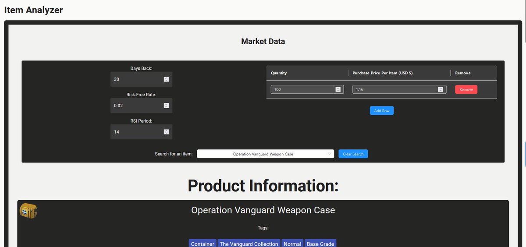The height and width of the screenshot is (247, 526).
Task: Click the Normal tag
Action: tap(292, 243)
